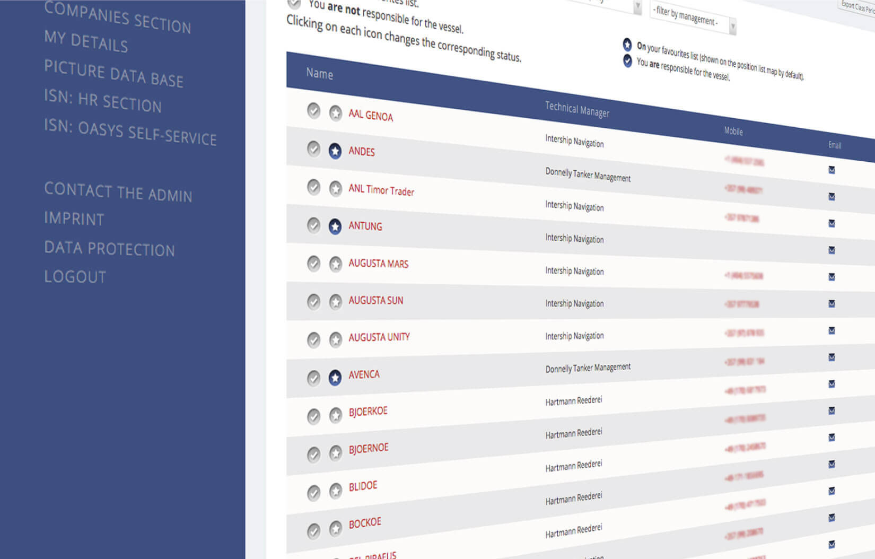The image size is (875, 559).
Task: Open PICTURE DATA BASE in sidebar
Action: tap(113, 74)
